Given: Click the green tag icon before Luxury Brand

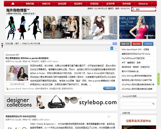Looking at the screenshot, I should click(7, 89).
